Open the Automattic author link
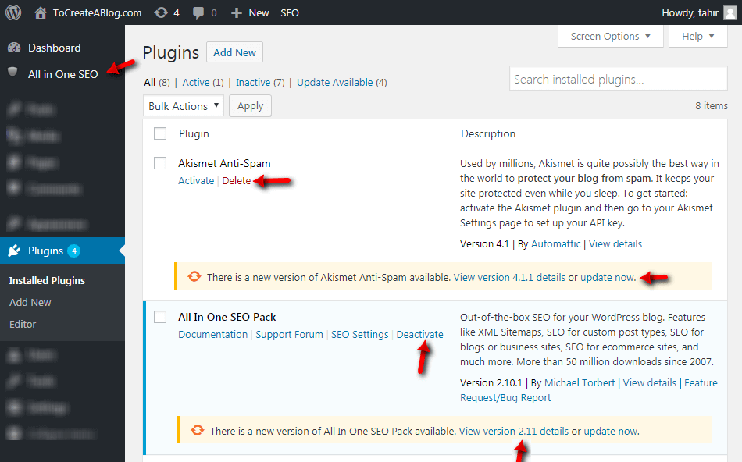 [555, 244]
